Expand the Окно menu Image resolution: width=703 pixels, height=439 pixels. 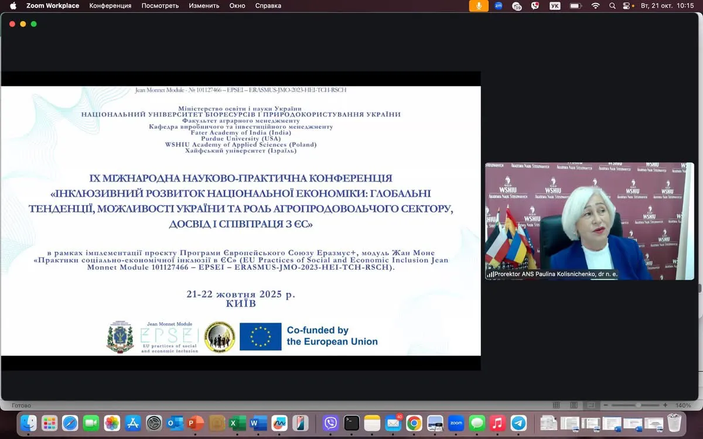(237, 6)
